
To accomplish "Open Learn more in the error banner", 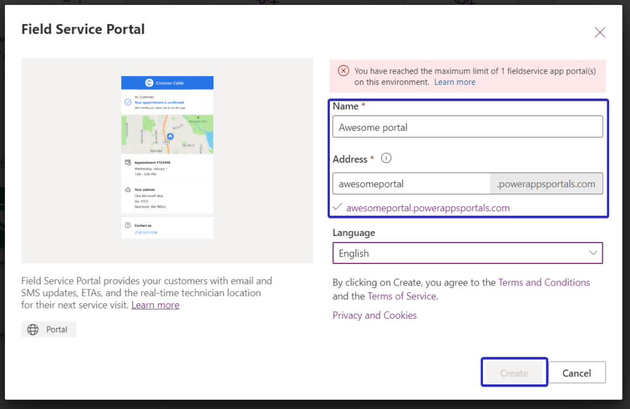I will tap(455, 82).
